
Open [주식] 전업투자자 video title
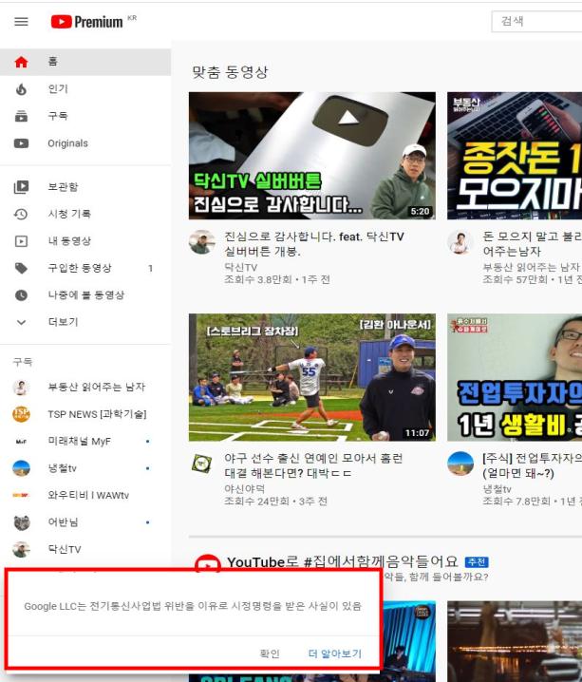533,465
